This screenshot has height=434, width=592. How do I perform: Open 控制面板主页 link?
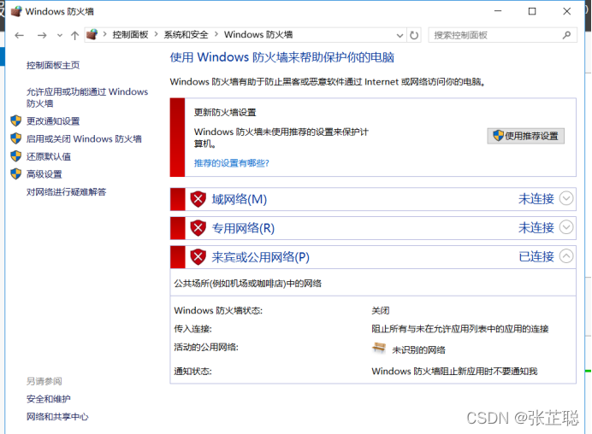point(53,65)
